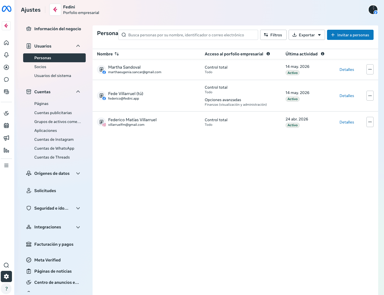Viewport: 384px width, 295px height.
Task: Expand Orígenes de datos section
Action: pos(78,173)
